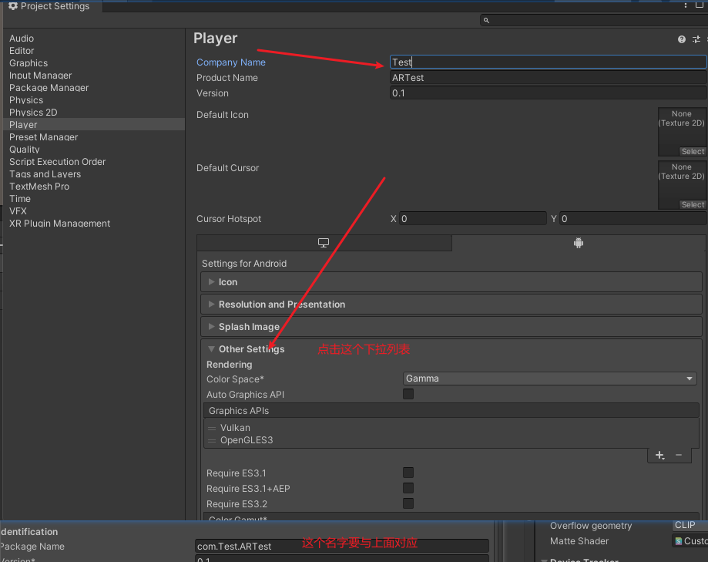Screen dimensions: 708x562
Task: Enable Require ES3.1 checkbox
Action: 408,473
